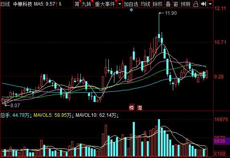
Task: Click the 简 simplified view button
Action: pyautogui.click(x=77, y=4)
